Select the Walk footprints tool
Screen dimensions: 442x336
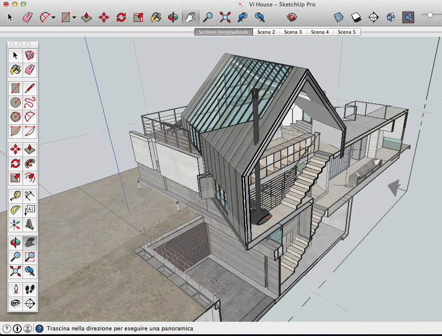[x=30, y=289]
